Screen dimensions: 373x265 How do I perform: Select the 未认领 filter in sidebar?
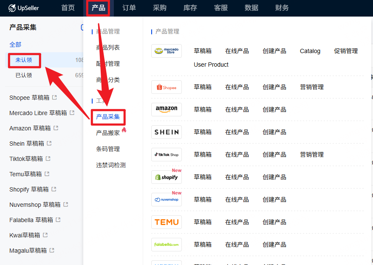pyautogui.click(x=24, y=60)
